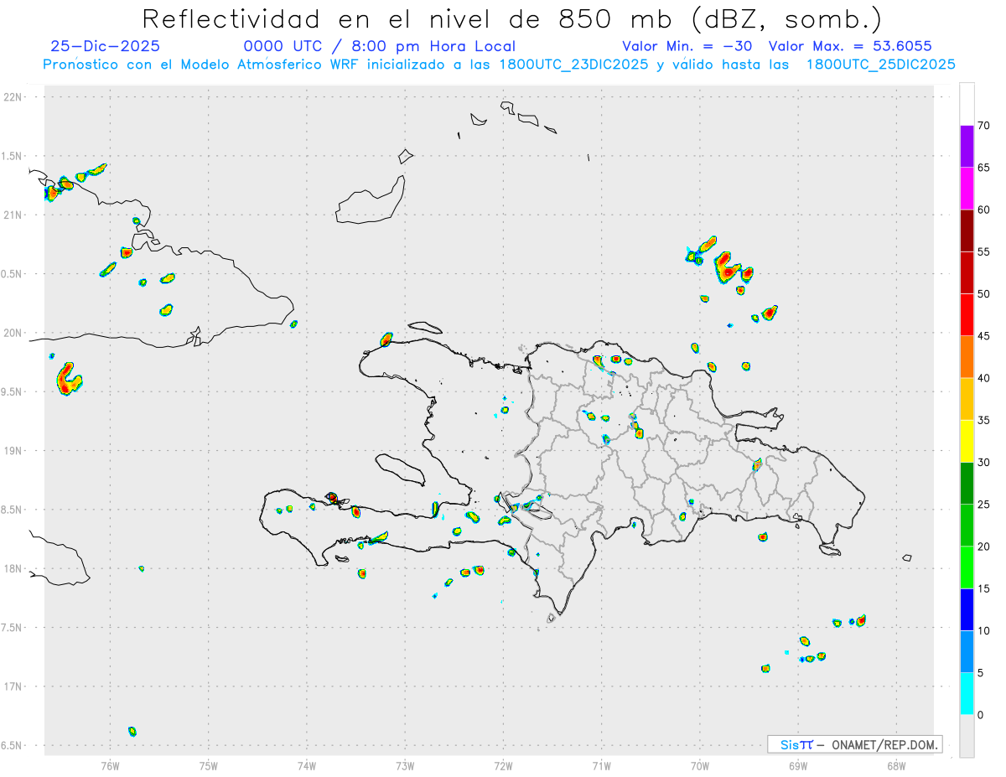Click the colorbar label '65'
This screenshot has width=1006, height=777.
[984, 167]
